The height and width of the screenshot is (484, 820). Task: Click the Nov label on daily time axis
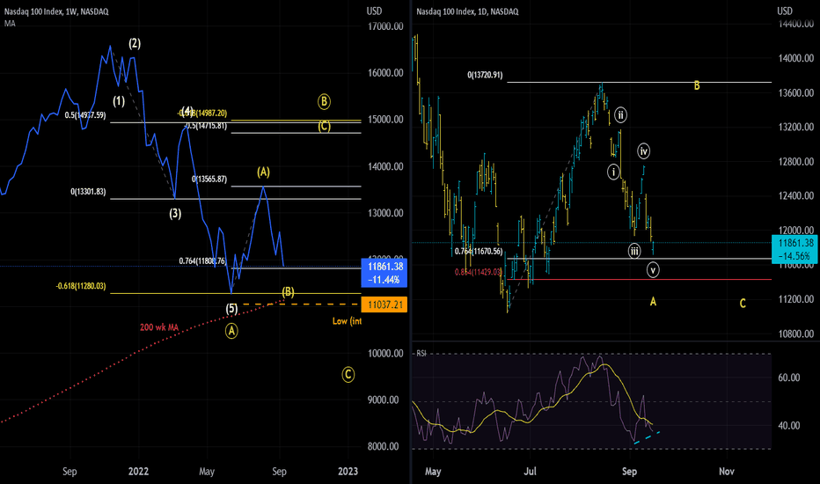(727, 472)
